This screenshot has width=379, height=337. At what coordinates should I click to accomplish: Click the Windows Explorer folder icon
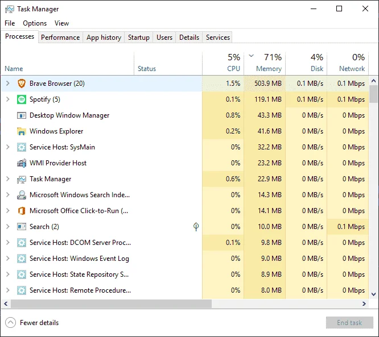[x=22, y=131]
